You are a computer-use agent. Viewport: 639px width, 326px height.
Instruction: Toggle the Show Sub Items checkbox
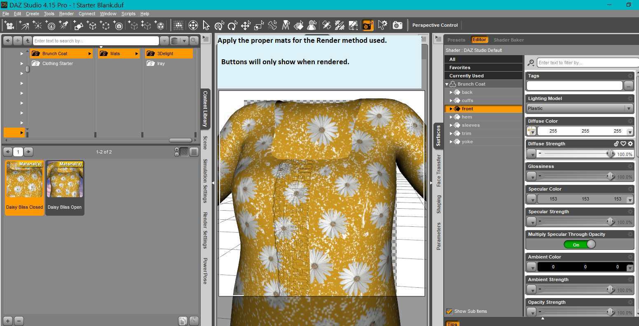pyautogui.click(x=449, y=311)
